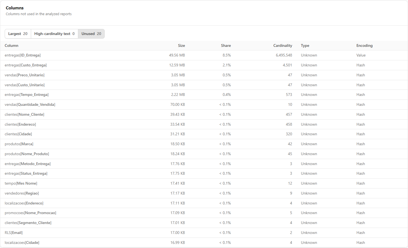This screenshot has height=248, width=408.
Task: Click entregas[Metodo_Entrega] entry
Action: tap(28, 164)
